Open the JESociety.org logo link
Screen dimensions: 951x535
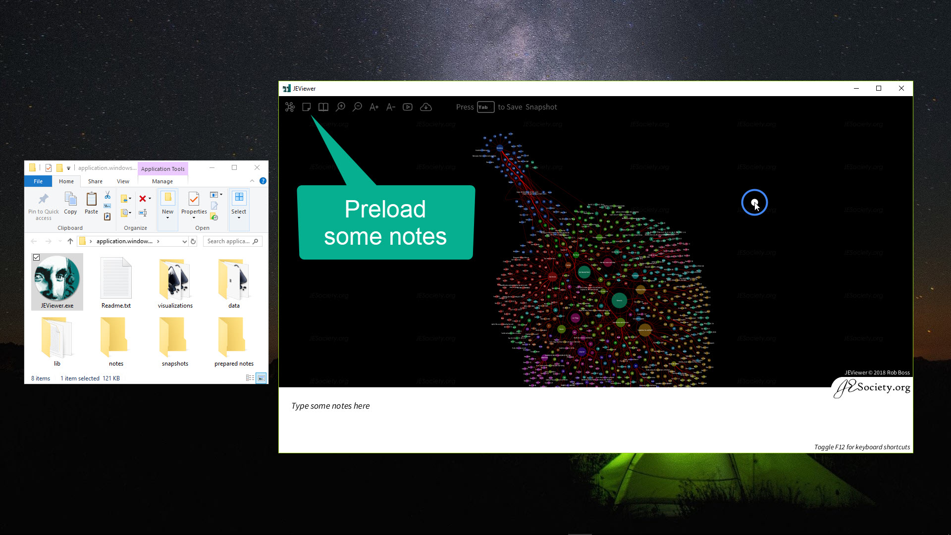tap(873, 388)
